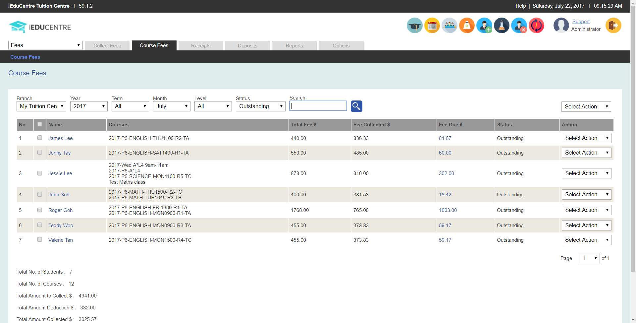This screenshot has height=323, width=636.
Task: Open the Year 2017 dropdown
Action: [x=89, y=106]
